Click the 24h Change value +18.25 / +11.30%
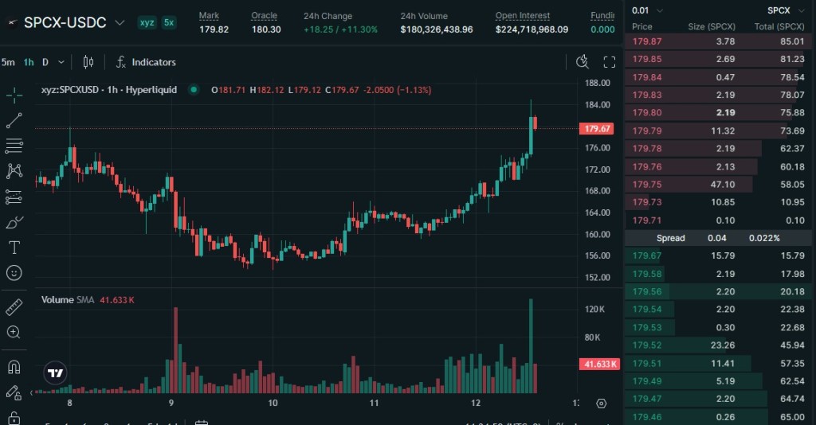816x425 pixels. (341, 29)
